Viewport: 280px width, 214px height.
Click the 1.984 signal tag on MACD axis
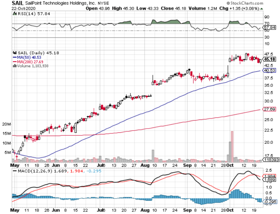(x=270, y=176)
